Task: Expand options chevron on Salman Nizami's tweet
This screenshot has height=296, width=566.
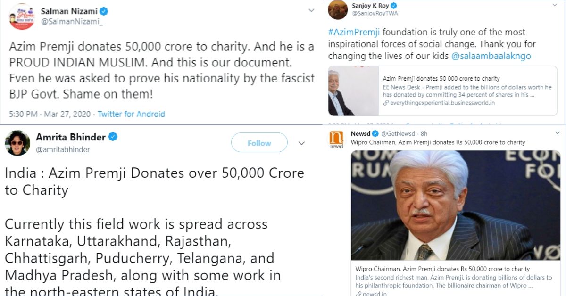Action: click(311, 10)
